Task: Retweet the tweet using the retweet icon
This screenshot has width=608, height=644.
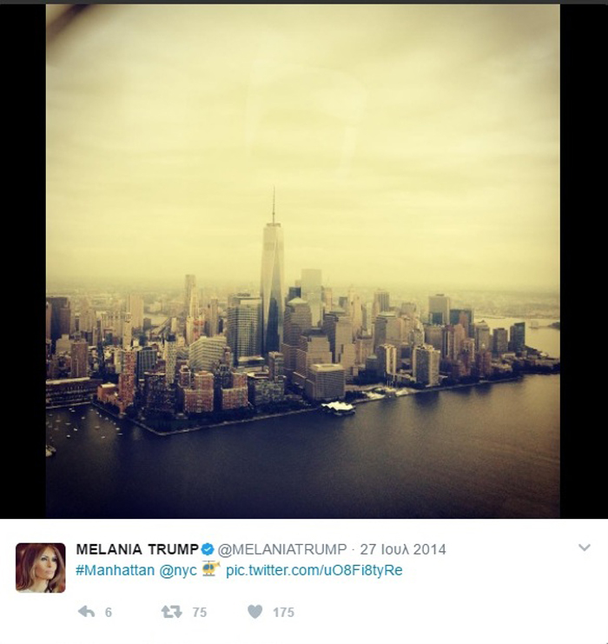Action: coord(172,612)
